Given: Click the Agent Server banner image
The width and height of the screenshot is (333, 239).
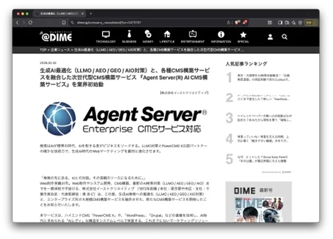Looking at the screenshot, I should tap(125, 119).
